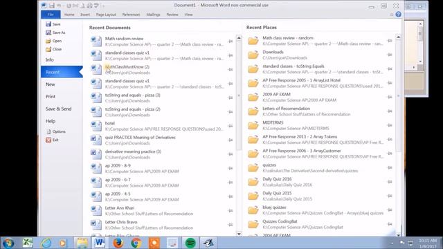Pin the Math random review document
This screenshot has height=249, width=443.
tap(230, 41)
